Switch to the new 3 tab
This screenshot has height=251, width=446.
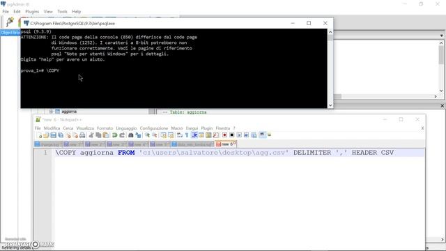(116, 144)
